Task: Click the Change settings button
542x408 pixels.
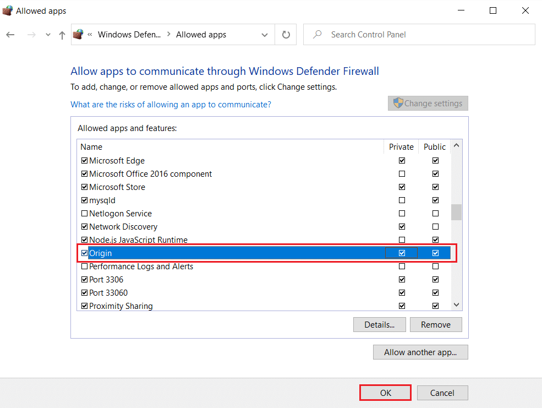Action: pos(428,104)
